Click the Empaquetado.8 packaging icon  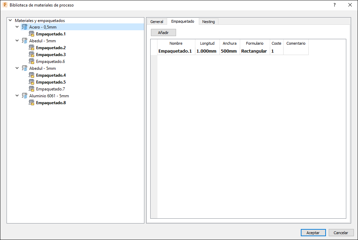click(31, 102)
